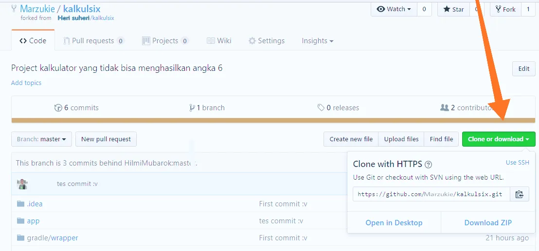This screenshot has height=251, width=539.
Task: Open the Marzukie user profile link
Action: tap(37, 9)
